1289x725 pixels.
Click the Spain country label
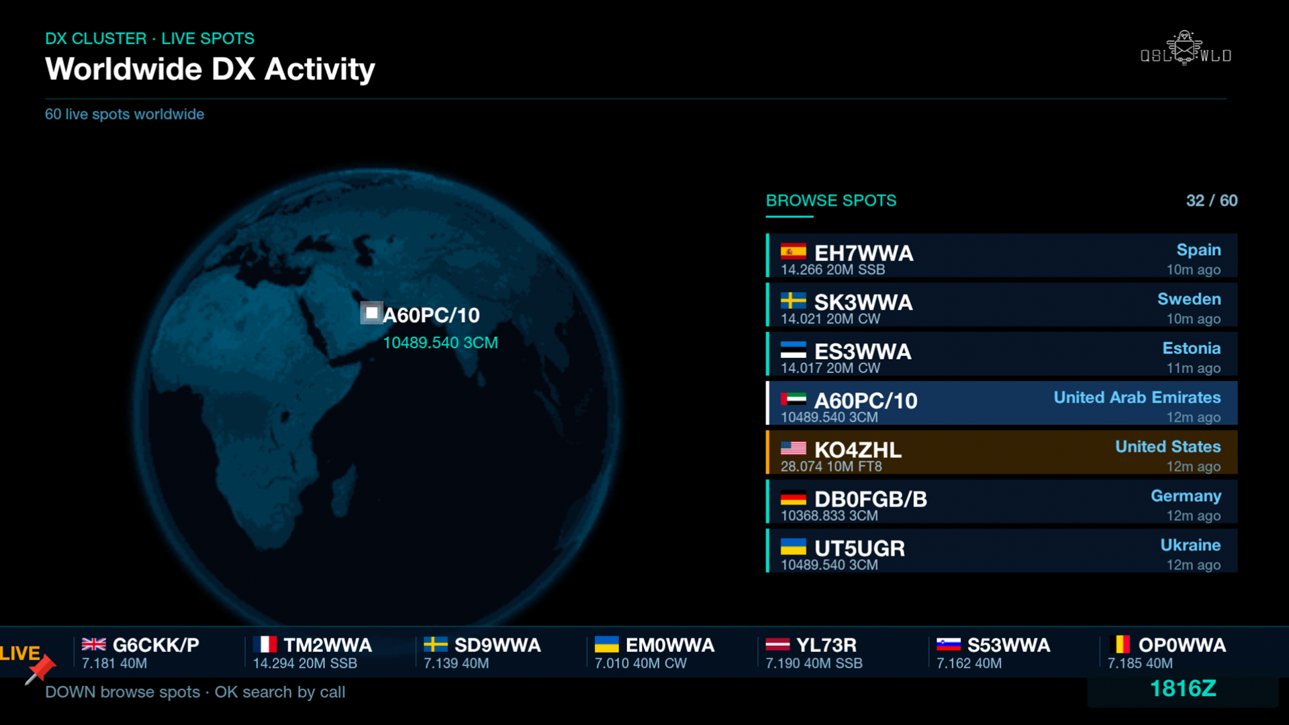[1199, 250]
